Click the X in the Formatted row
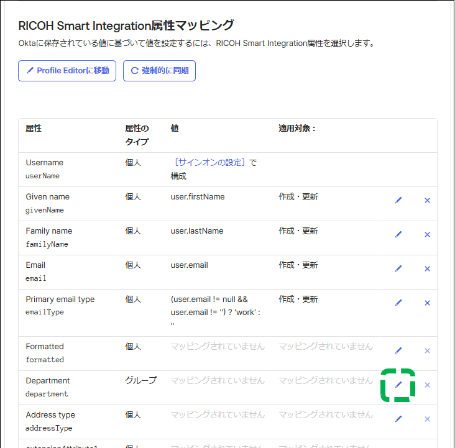Image resolution: width=455 pixels, height=448 pixels. (427, 351)
